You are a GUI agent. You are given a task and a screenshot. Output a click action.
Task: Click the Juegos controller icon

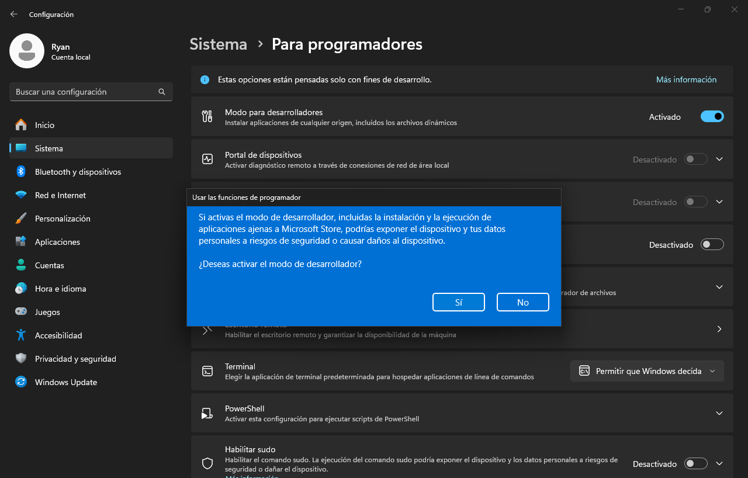pyautogui.click(x=21, y=311)
